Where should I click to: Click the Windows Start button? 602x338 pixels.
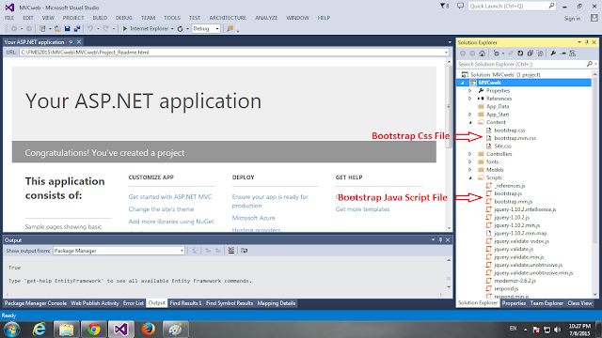point(11,330)
